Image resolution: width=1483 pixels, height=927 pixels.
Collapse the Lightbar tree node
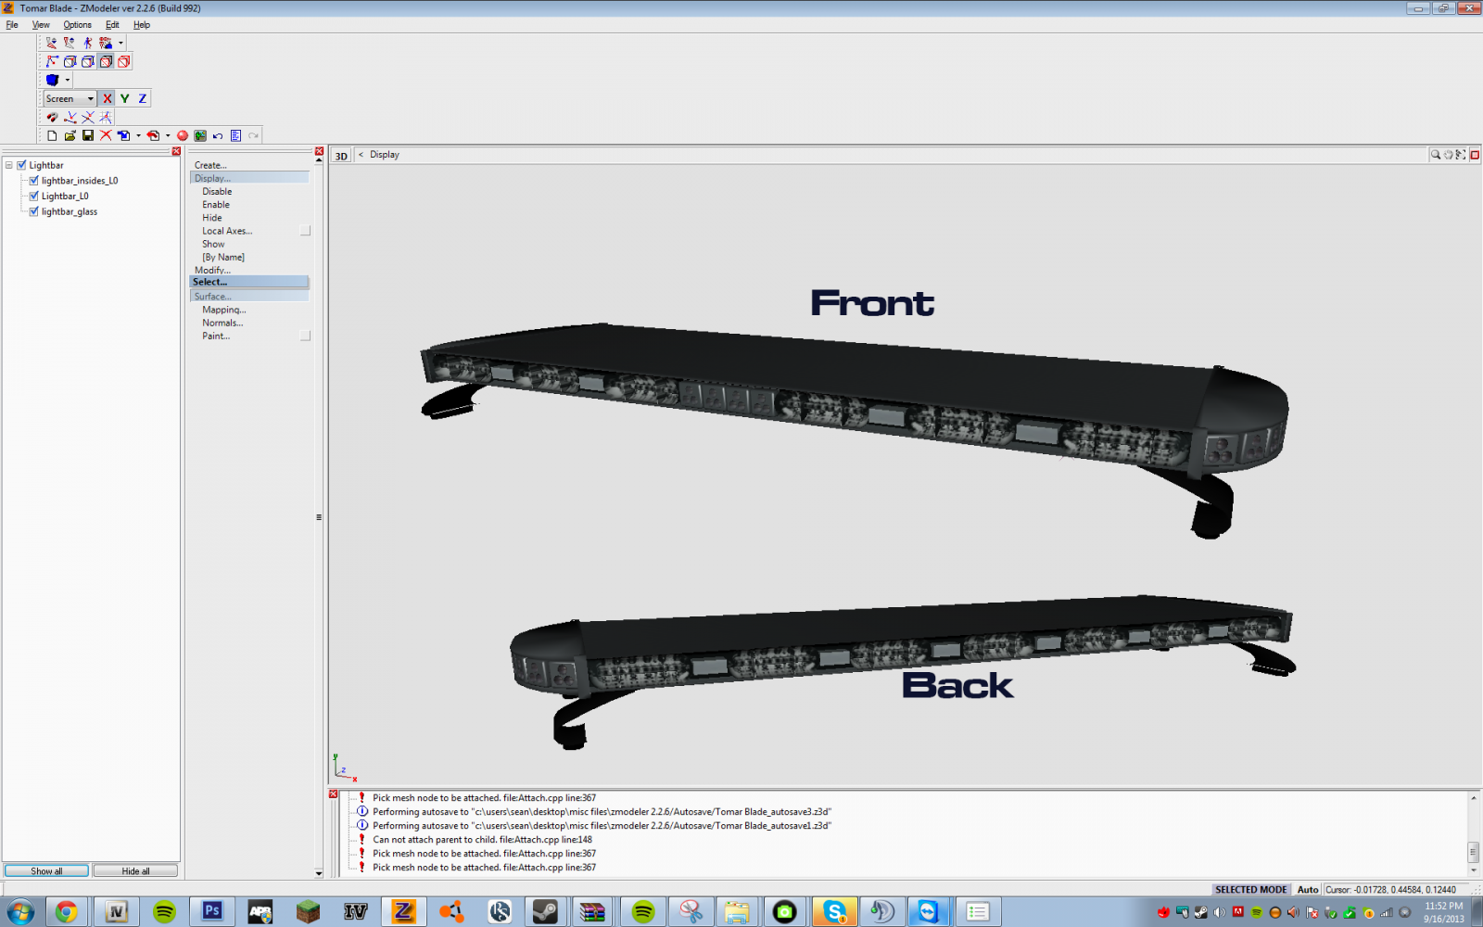9,165
